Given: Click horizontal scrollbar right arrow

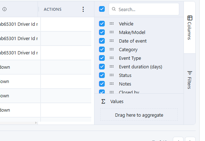Looking at the screenshot, I should 36,123.
